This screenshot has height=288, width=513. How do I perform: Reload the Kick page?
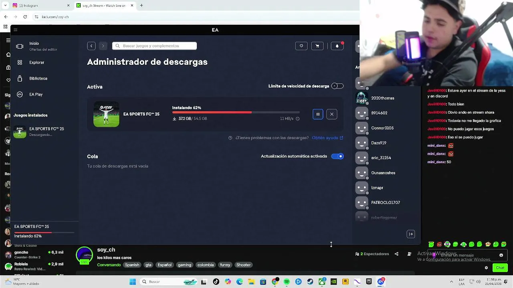(25, 17)
